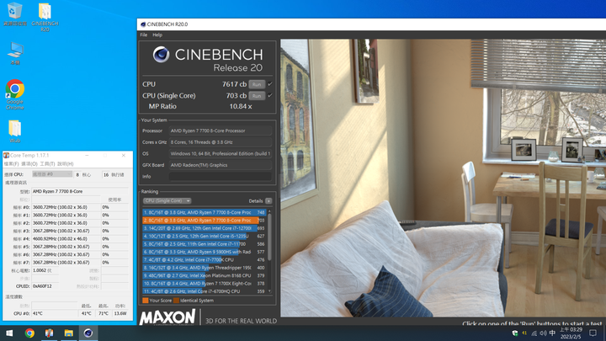Viewport: 606px width, 341px height.
Task: Click the CPU #0 41°C temperature reading
Action: [38, 313]
